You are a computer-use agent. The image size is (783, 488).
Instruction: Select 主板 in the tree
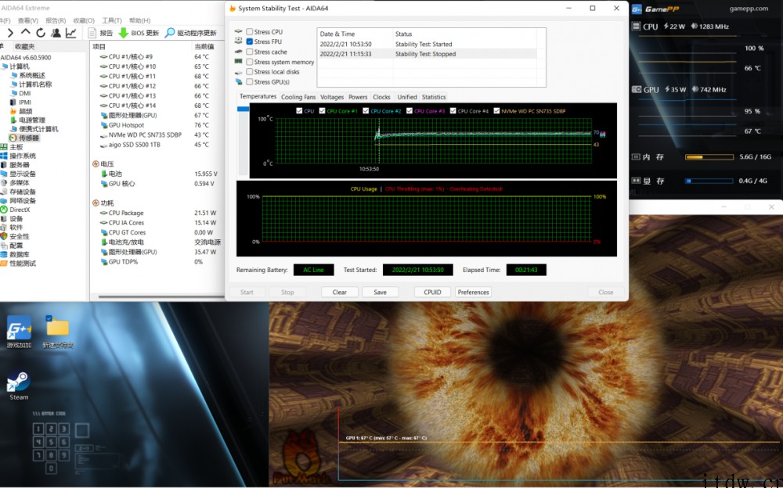pos(16,147)
